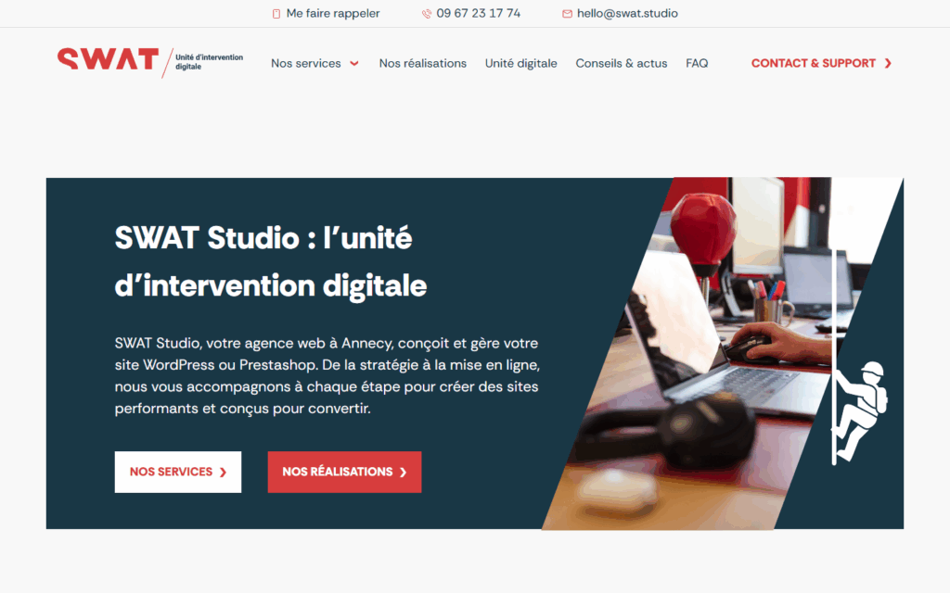Click the hello@swat.studio email link
Viewport: 950px width, 593px height.
[x=627, y=13]
